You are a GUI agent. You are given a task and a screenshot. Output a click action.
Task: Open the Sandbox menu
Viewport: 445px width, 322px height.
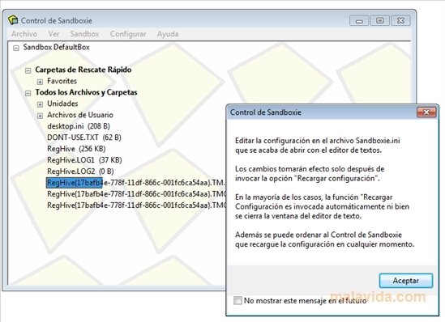(x=84, y=34)
